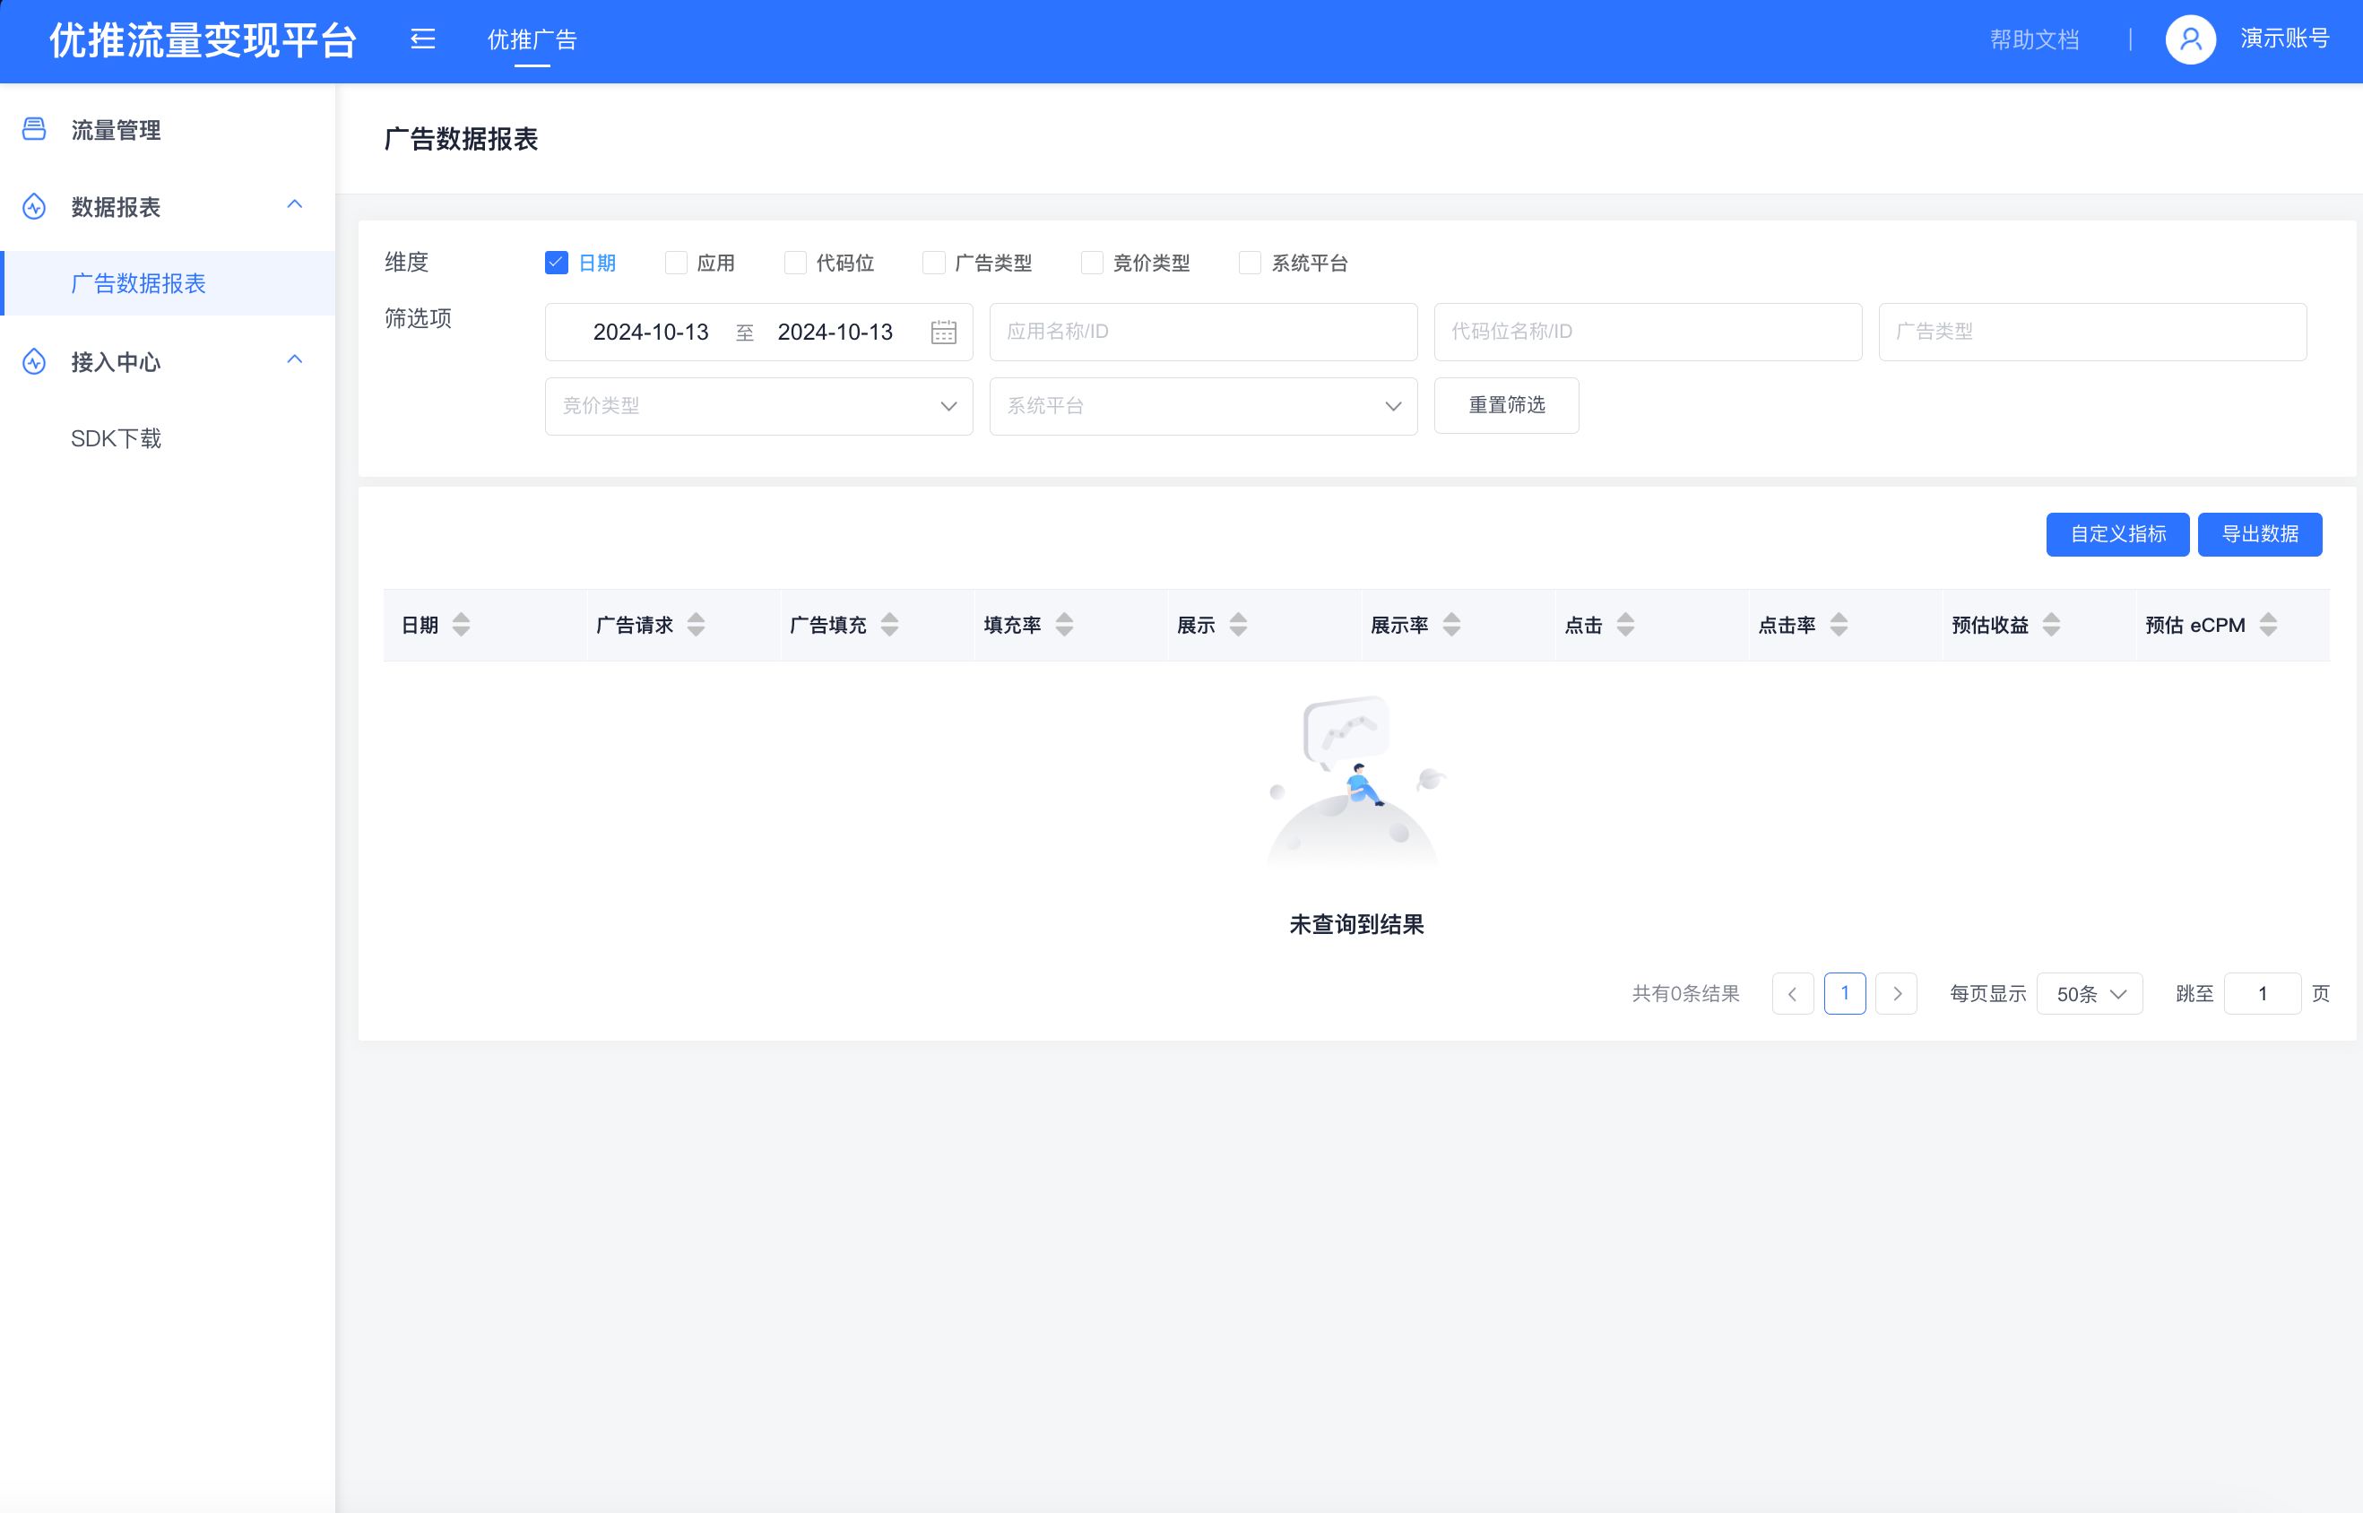Sort by 点击 column sort icon

click(x=1625, y=624)
